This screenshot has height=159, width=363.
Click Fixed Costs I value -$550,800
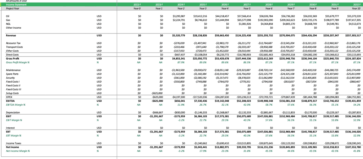179,82
